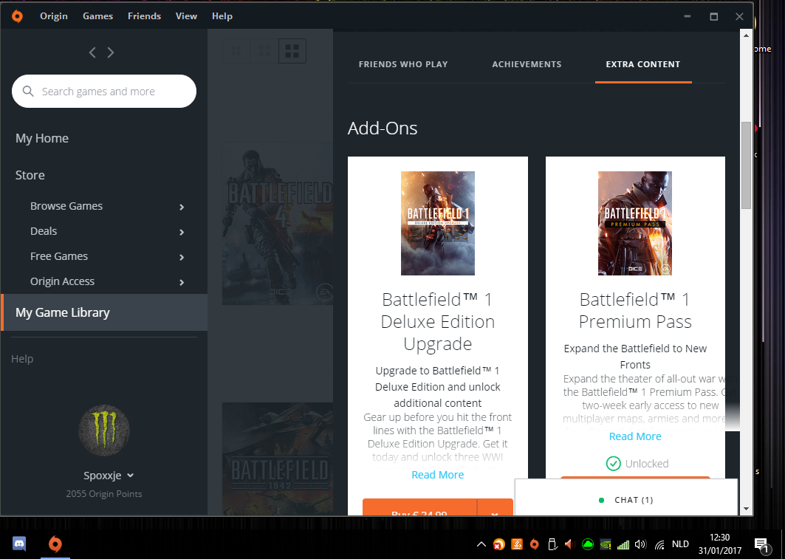This screenshot has height=559, width=785.
Task: Click the Monster logo profile avatar
Action: pyautogui.click(x=104, y=431)
